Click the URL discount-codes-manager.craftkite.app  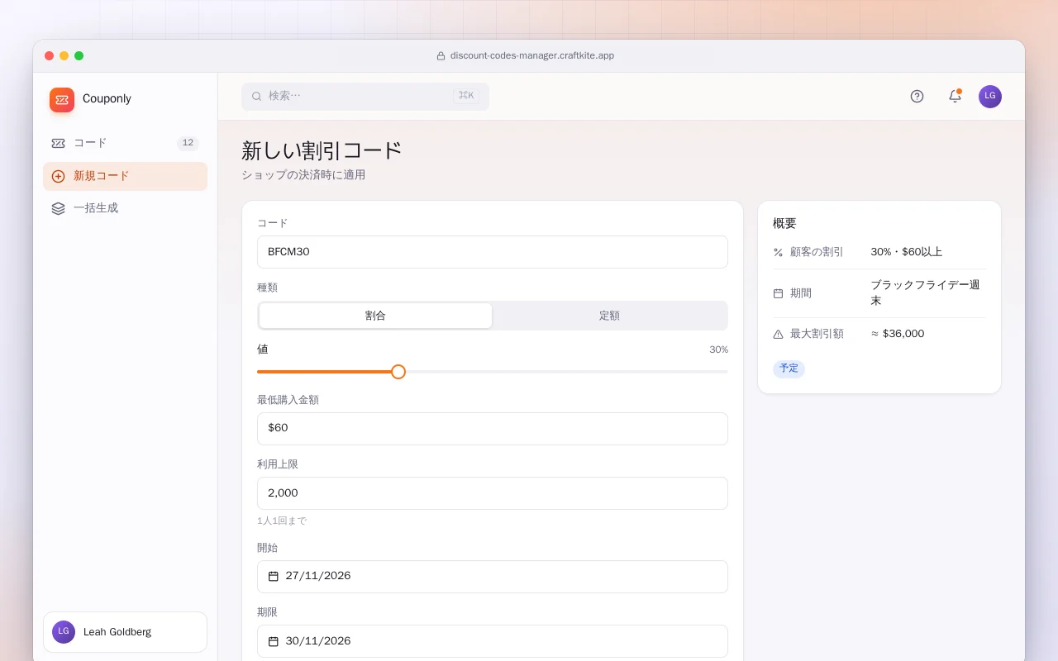(532, 56)
